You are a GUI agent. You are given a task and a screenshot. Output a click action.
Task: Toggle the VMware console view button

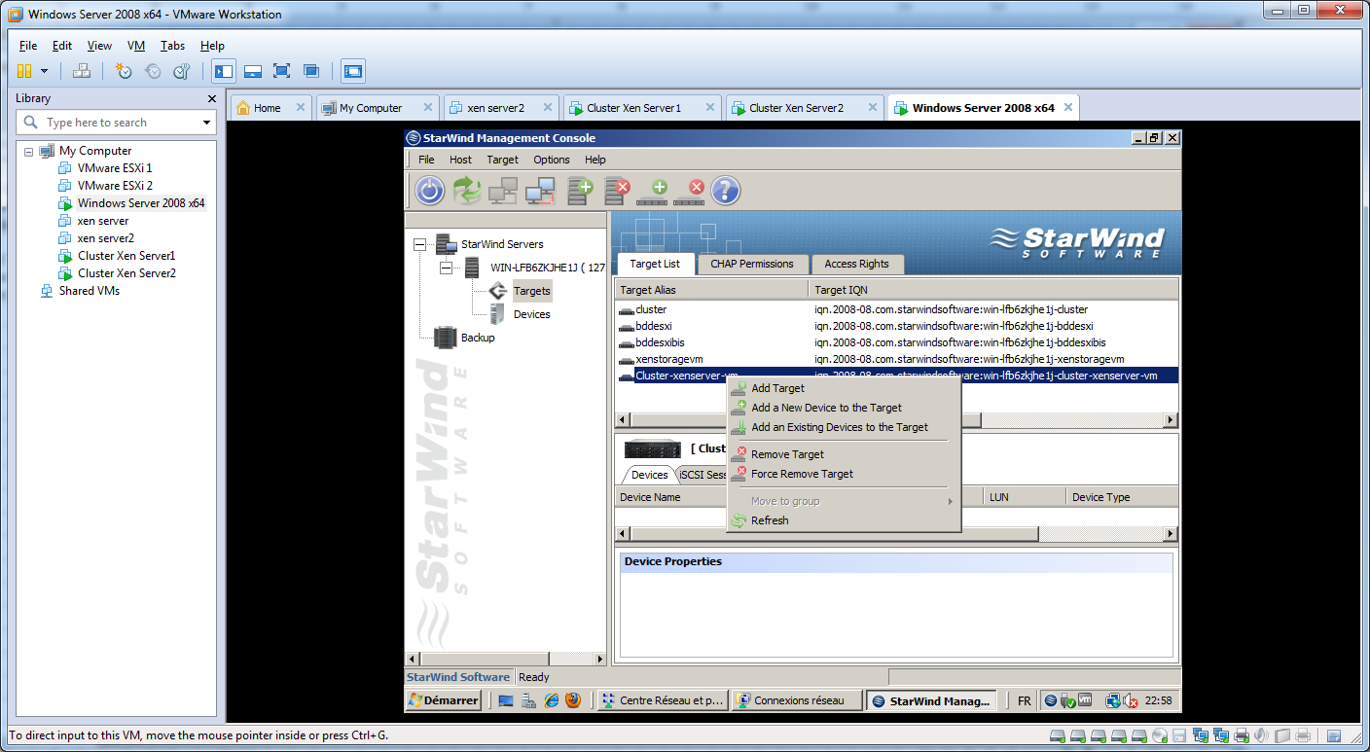[x=352, y=71]
